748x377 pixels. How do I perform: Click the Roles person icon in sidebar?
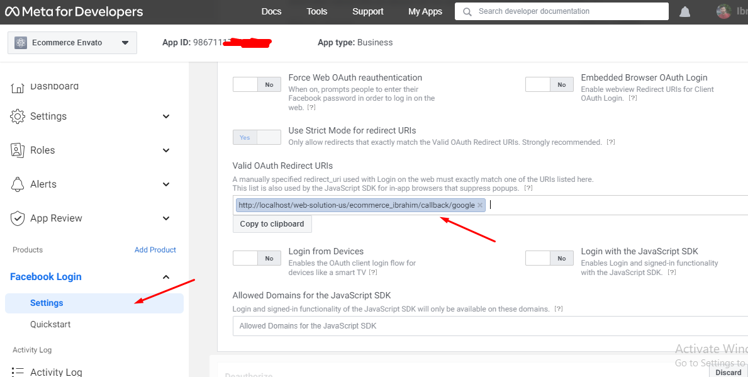coord(18,150)
